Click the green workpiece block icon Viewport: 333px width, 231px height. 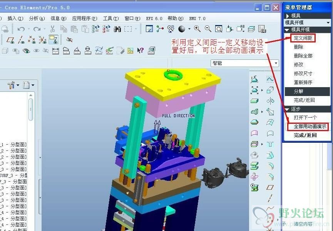[254, 101]
